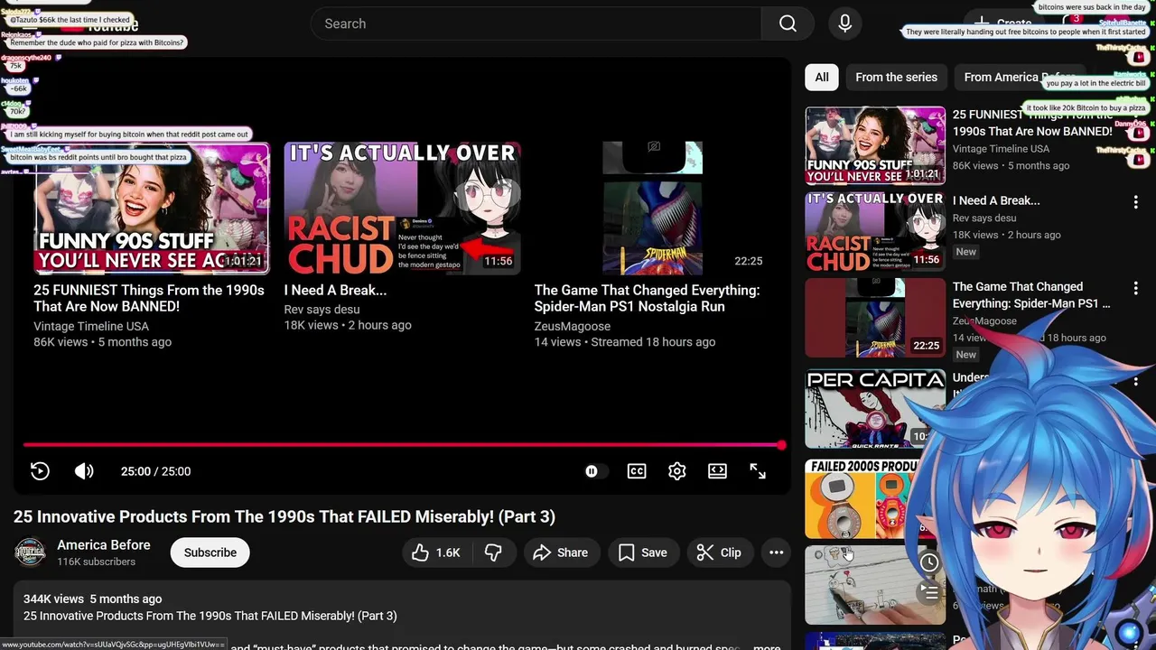Click 344K views 5 months ago text
This screenshot has width=1156, height=650.
click(x=93, y=599)
